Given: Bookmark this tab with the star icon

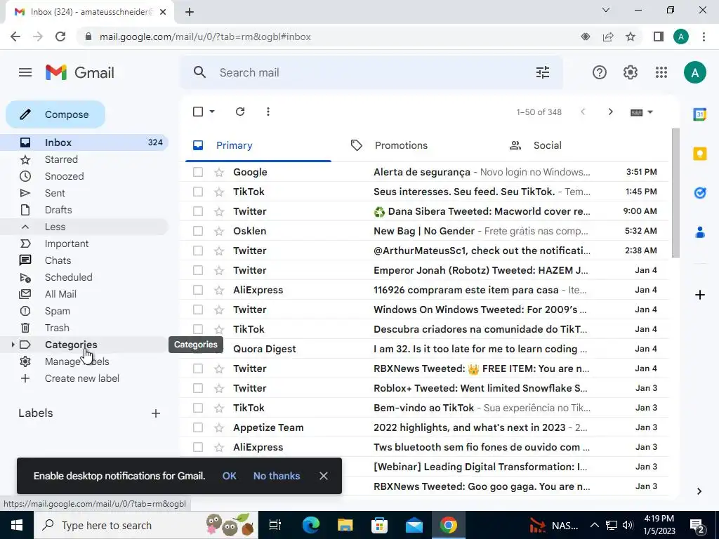Looking at the screenshot, I should click(x=631, y=36).
